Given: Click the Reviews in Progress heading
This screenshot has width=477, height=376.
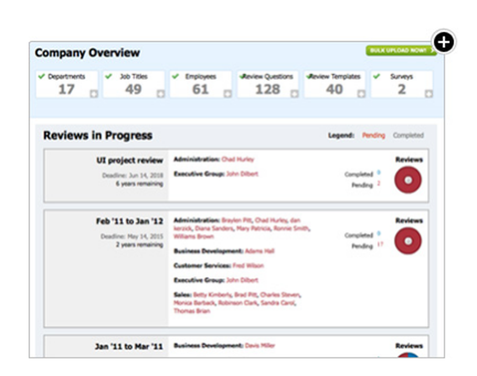Looking at the screenshot, I should pyautogui.click(x=98, y=135).
